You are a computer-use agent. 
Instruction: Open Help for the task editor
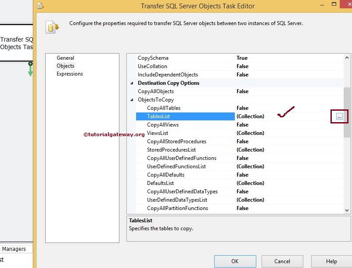(x=331, y=261)
